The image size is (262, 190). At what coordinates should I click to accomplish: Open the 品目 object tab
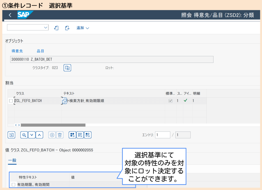(x=40, y=51)
